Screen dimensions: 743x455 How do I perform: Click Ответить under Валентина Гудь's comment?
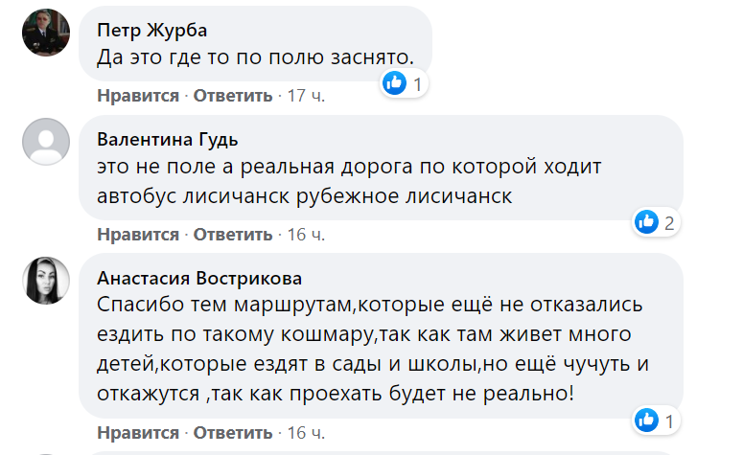pyautogui.click(x=234, y=235)
